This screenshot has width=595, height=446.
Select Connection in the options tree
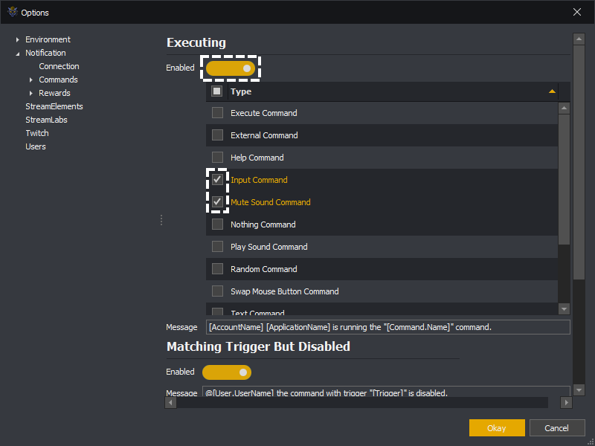(59, 66)
